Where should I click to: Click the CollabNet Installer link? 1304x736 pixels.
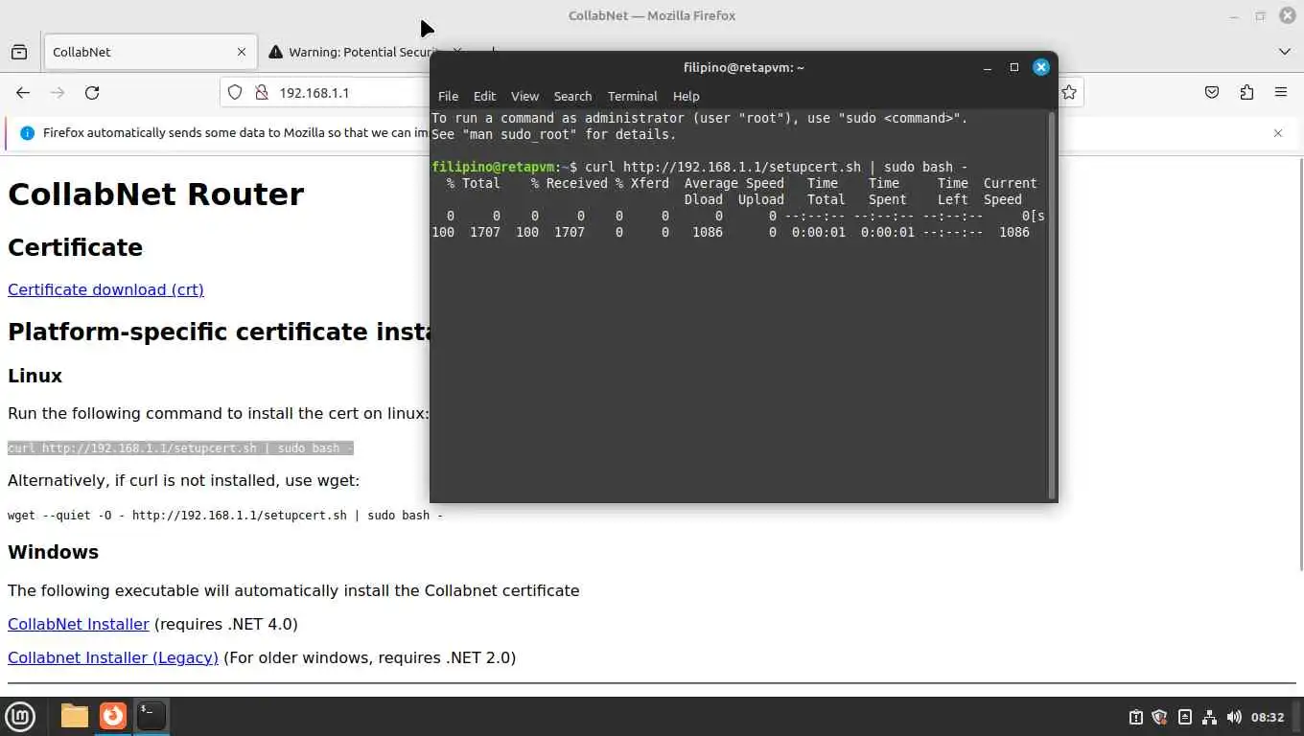(79, 624)
